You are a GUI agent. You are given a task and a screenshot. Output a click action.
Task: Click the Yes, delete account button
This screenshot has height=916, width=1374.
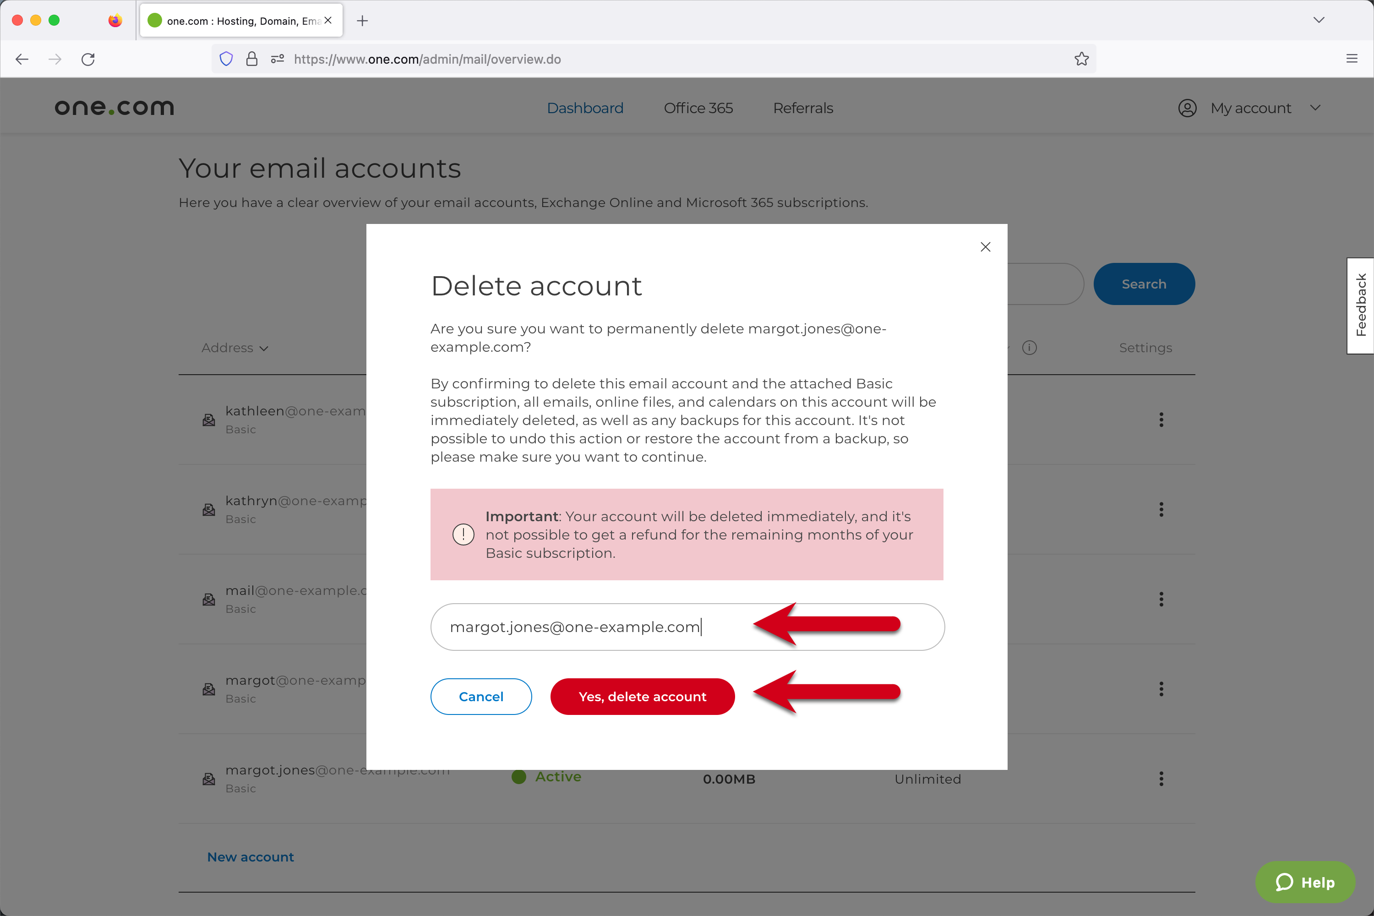pos(642,696)
